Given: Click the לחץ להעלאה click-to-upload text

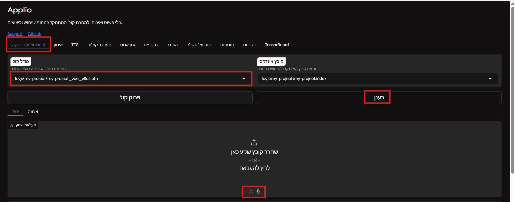Looking at the screenshot, I should click(x=254, y=168).
